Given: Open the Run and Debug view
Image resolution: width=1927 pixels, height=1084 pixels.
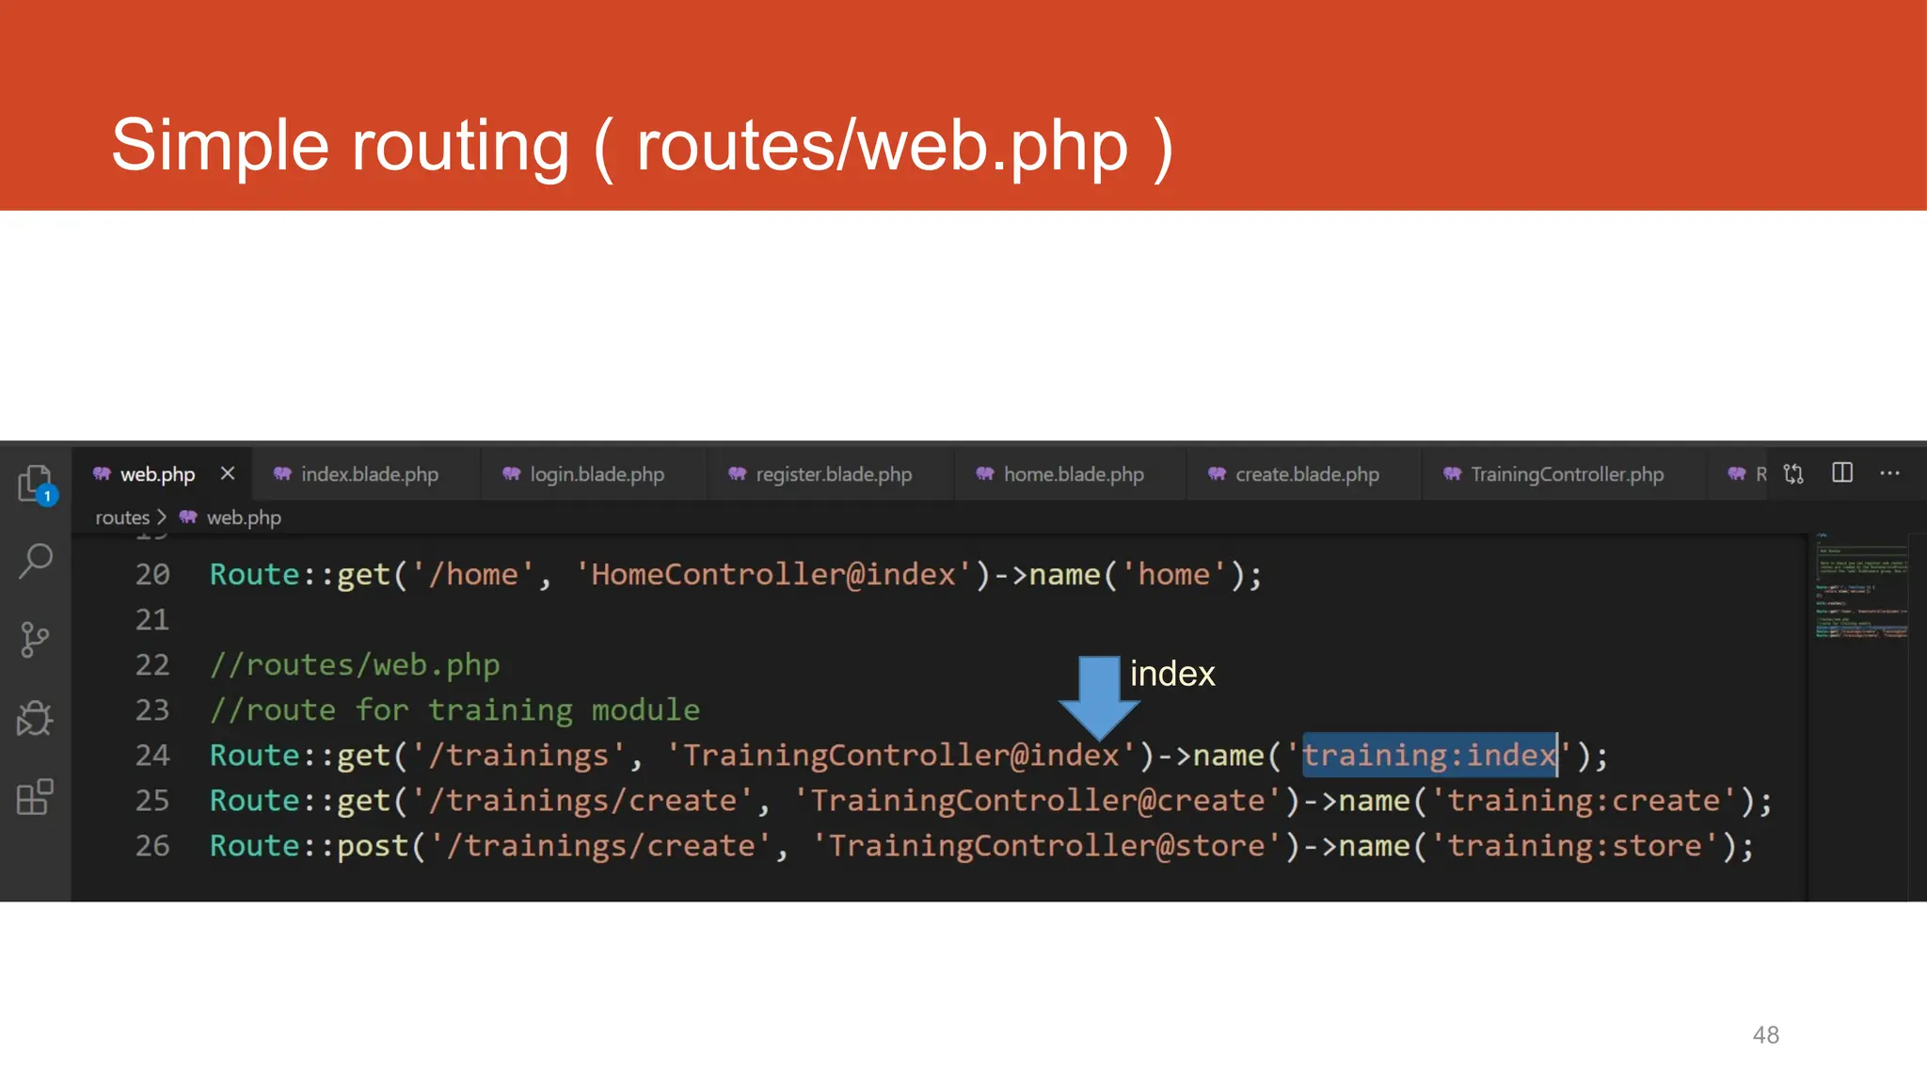Looking at the screenshot, I should pos(35,718).
